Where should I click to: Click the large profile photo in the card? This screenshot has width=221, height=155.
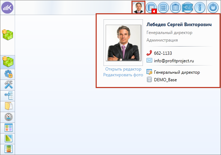click(x=123, y=43)
